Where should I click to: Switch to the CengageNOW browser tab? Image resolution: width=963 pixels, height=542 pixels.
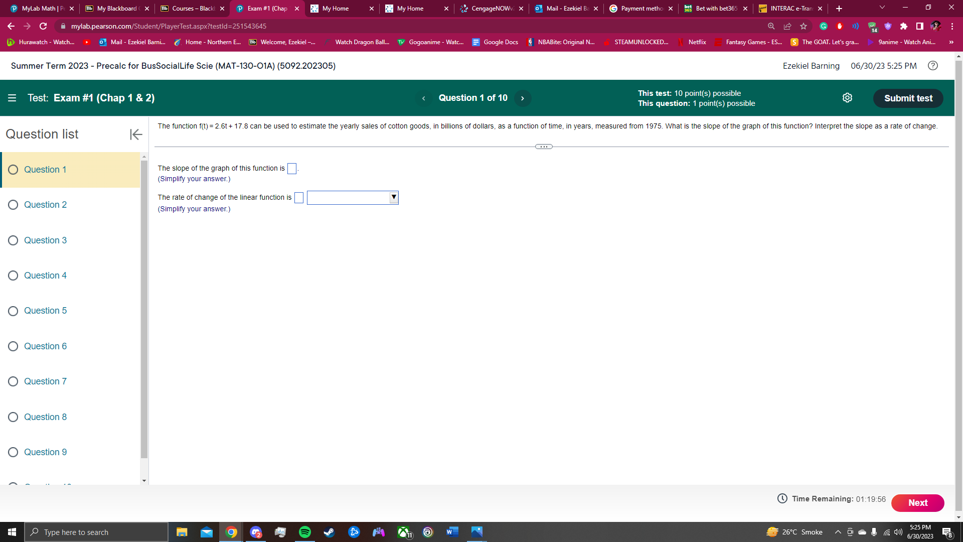click(x=490, y=8)
